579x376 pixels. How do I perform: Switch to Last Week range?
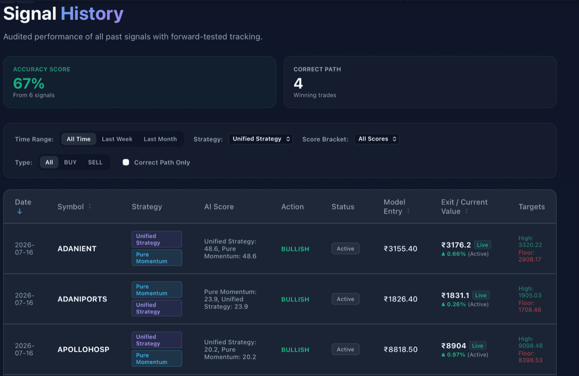[117, 139]
